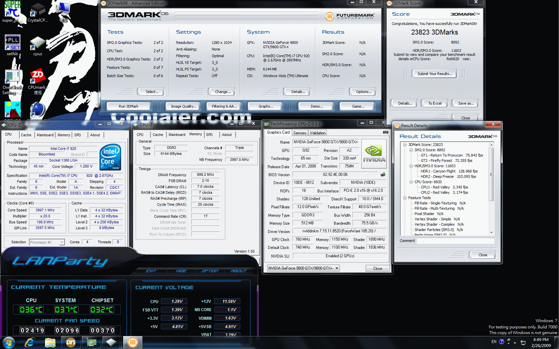Collapse the SM2.0 Score: 8892 node
Image resolution: width=559 pixels, height=349 pixels.
pos(411,150)
